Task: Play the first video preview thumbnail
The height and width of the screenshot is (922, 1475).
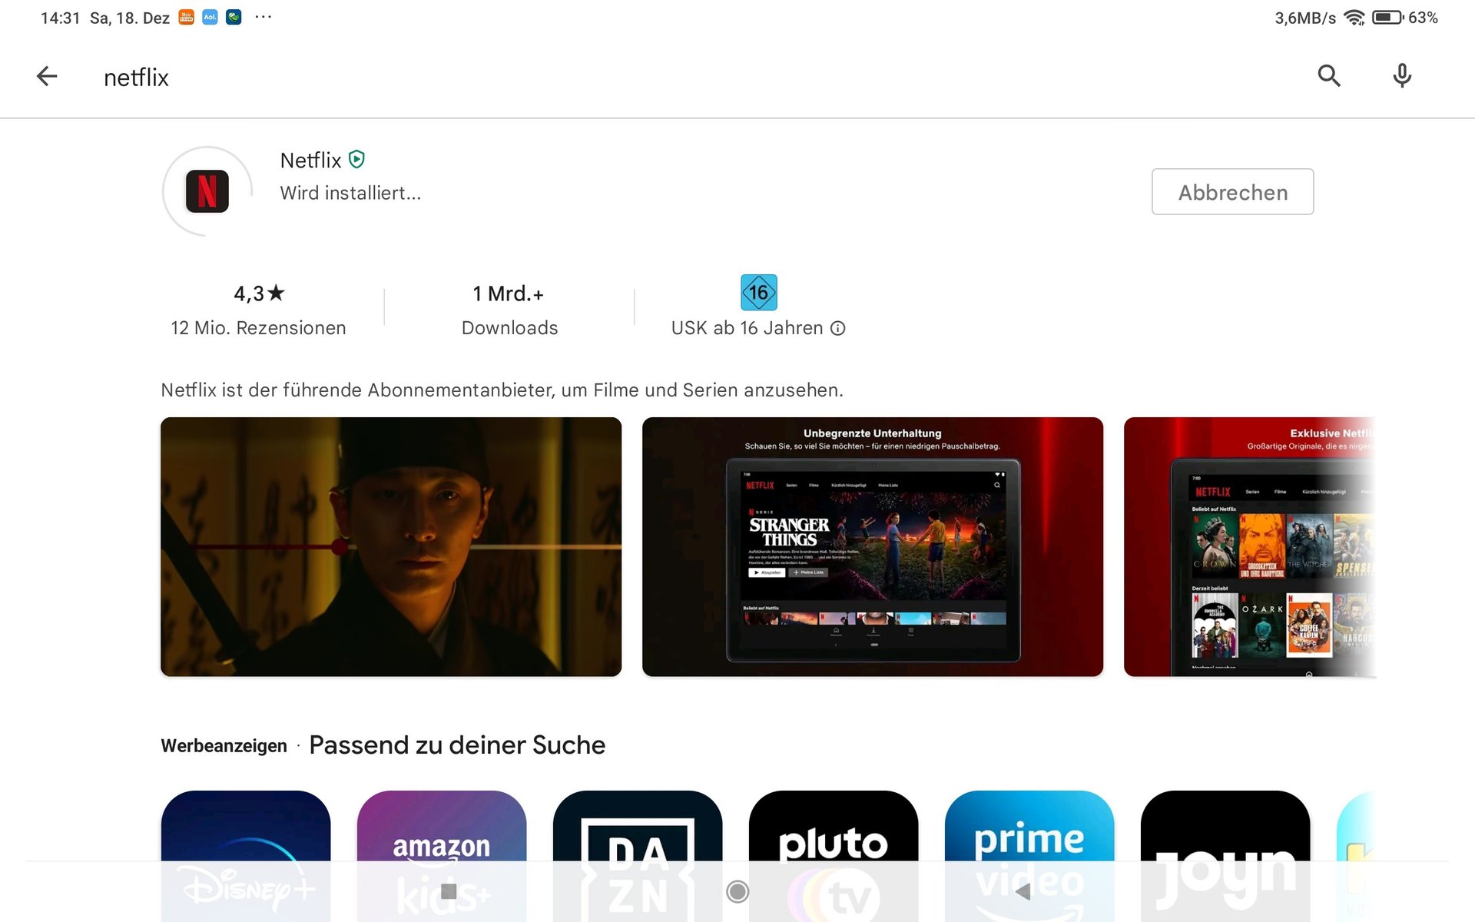Action: point(391,547)
